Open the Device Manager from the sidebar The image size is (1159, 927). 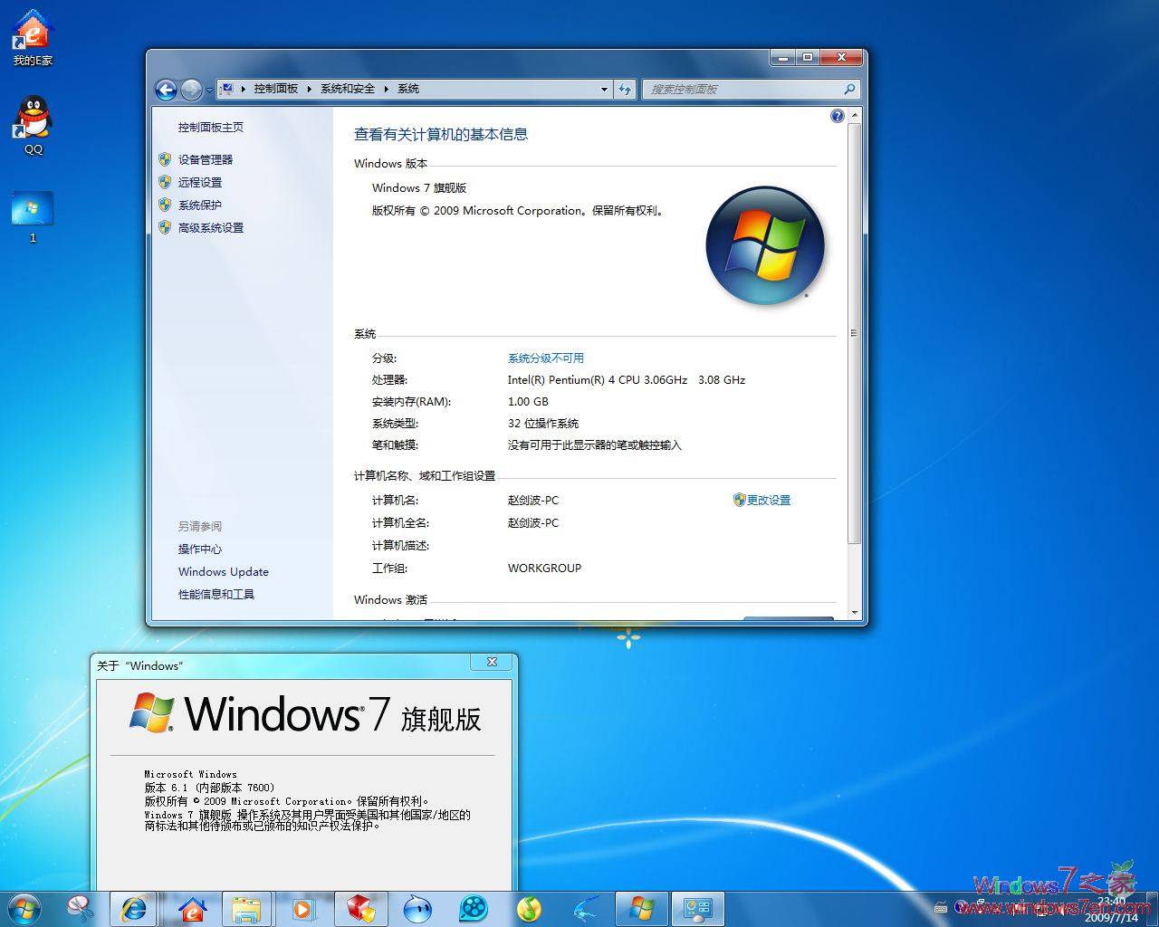pyautogui.click(x=206, y=158)
